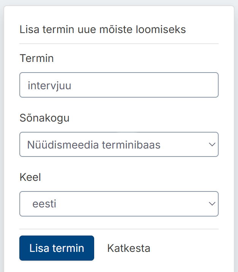Click empty area inside the Termin text box
The height and width of the screenshot is (272, 238).
pyautogui.click(x=144, y=85)
